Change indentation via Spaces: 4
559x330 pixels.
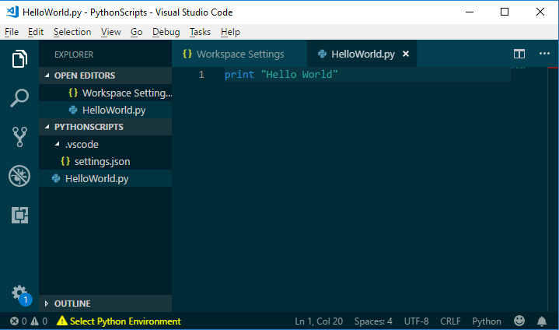[x=373, y=321]
